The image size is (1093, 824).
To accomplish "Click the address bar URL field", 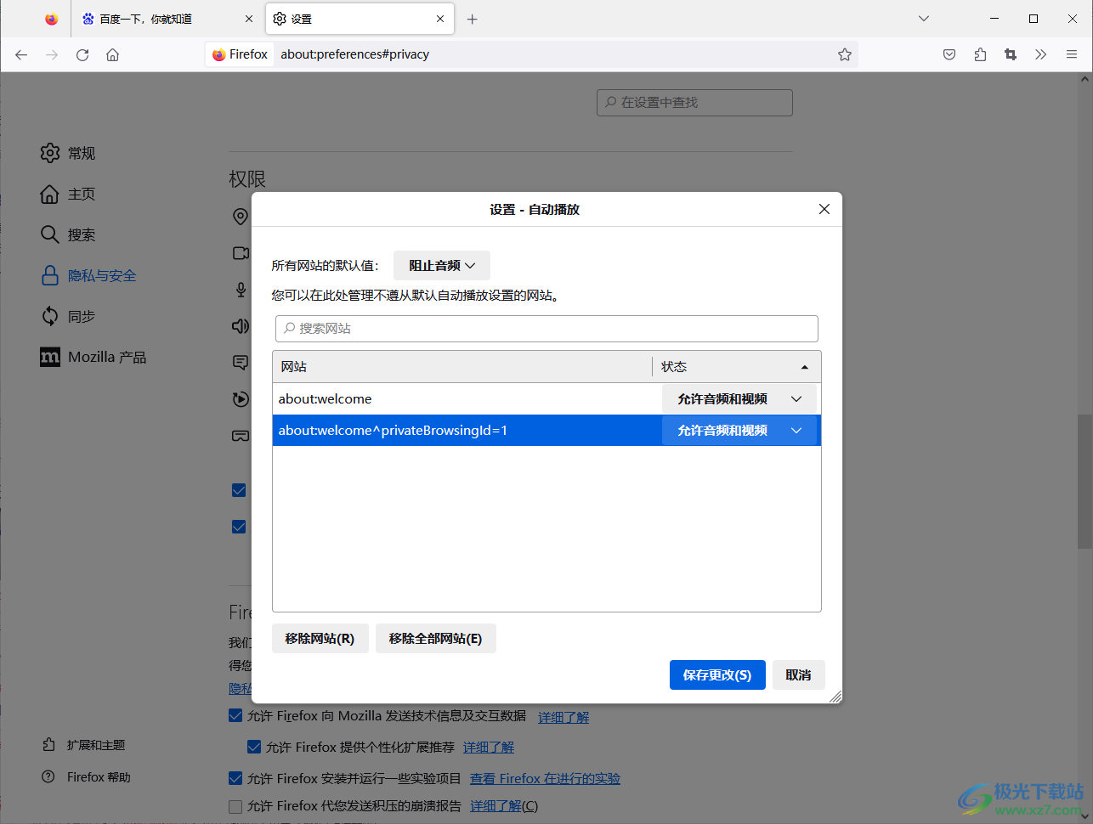I will [x=552, y=54].
